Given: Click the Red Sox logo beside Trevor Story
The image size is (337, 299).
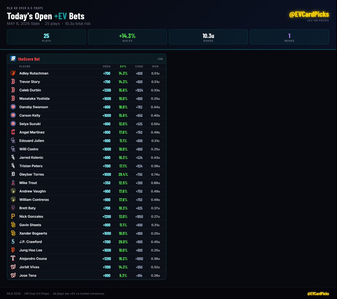Looking at the screenshot, I should point(13,81).
